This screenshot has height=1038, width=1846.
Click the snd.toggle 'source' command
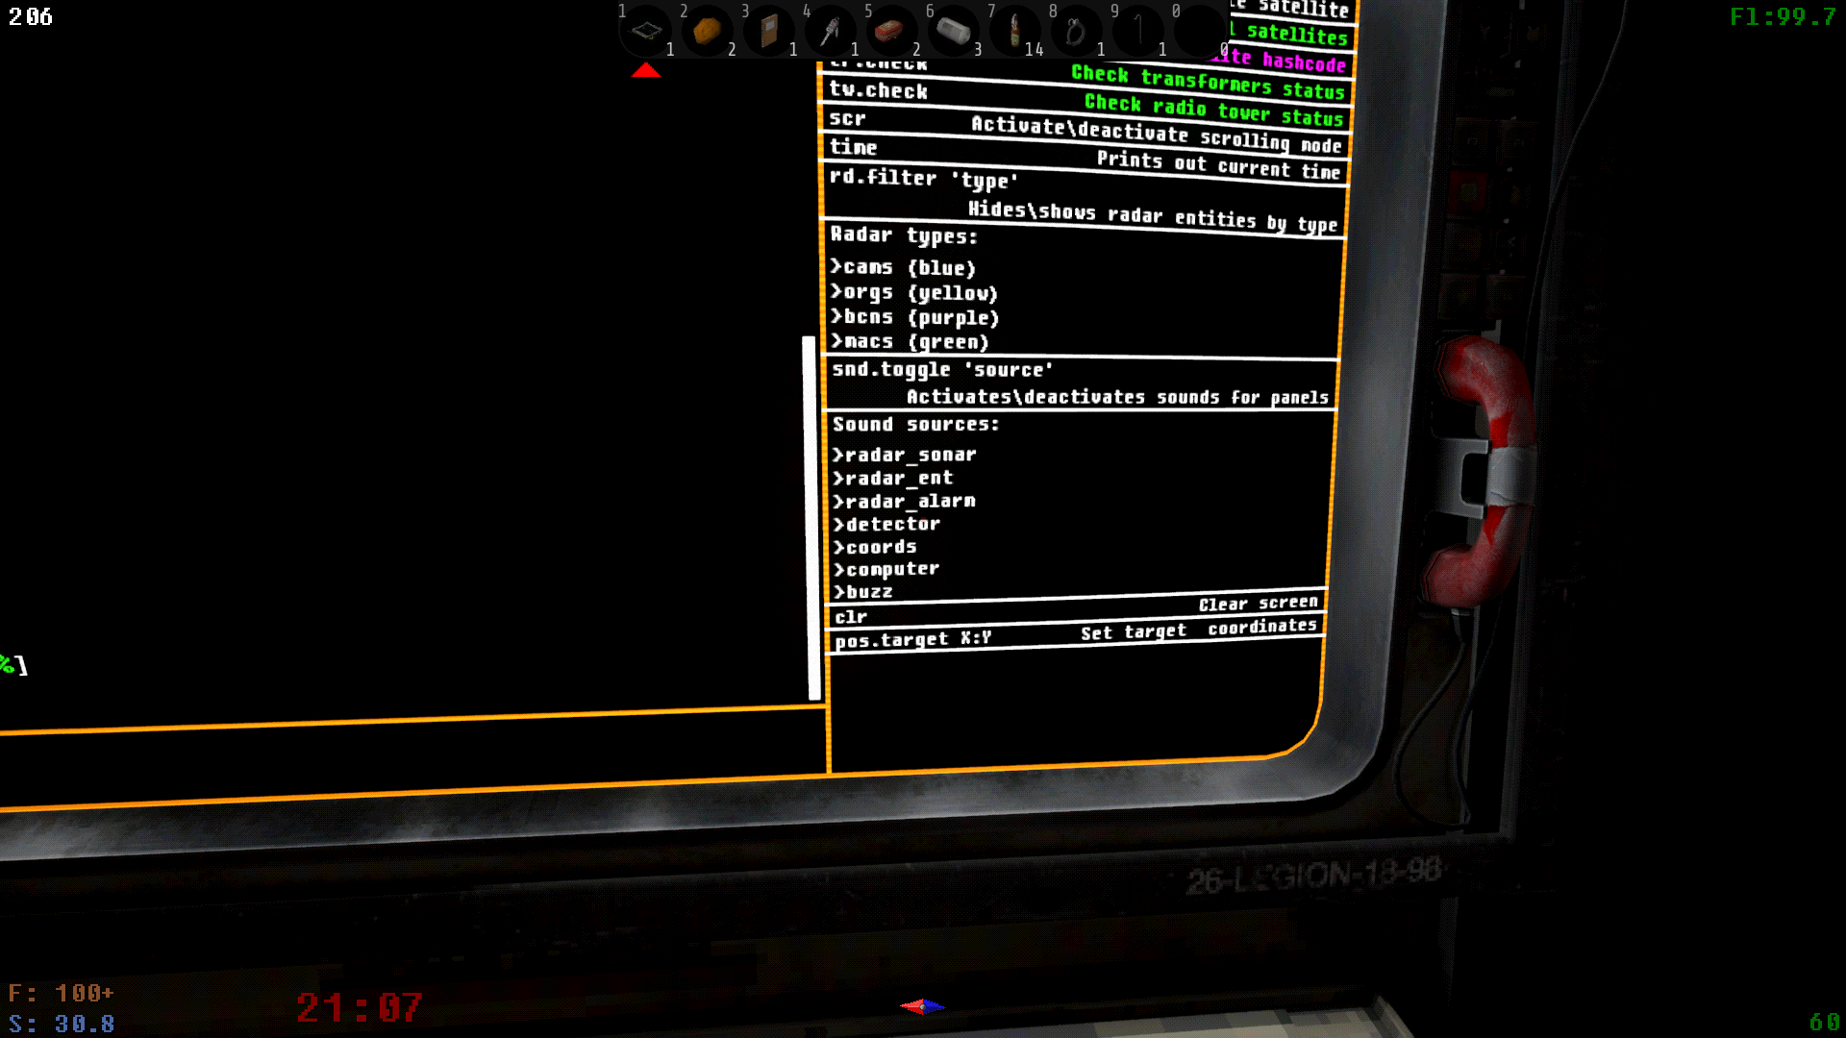click(942, 369)
